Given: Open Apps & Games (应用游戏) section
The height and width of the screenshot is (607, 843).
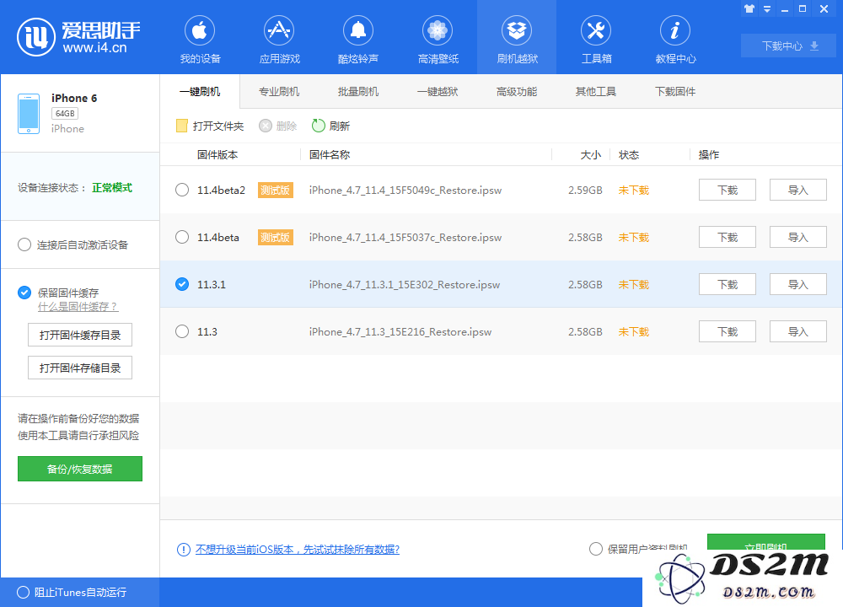Looking at the screenshot, I should [280, 40].
